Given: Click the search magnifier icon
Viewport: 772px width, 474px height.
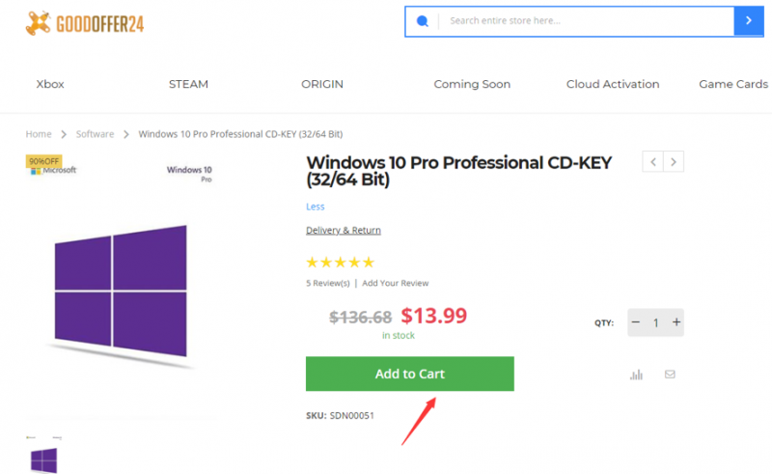Looking at the screenshot, I should pyautogui.click(x=422, y=20).
